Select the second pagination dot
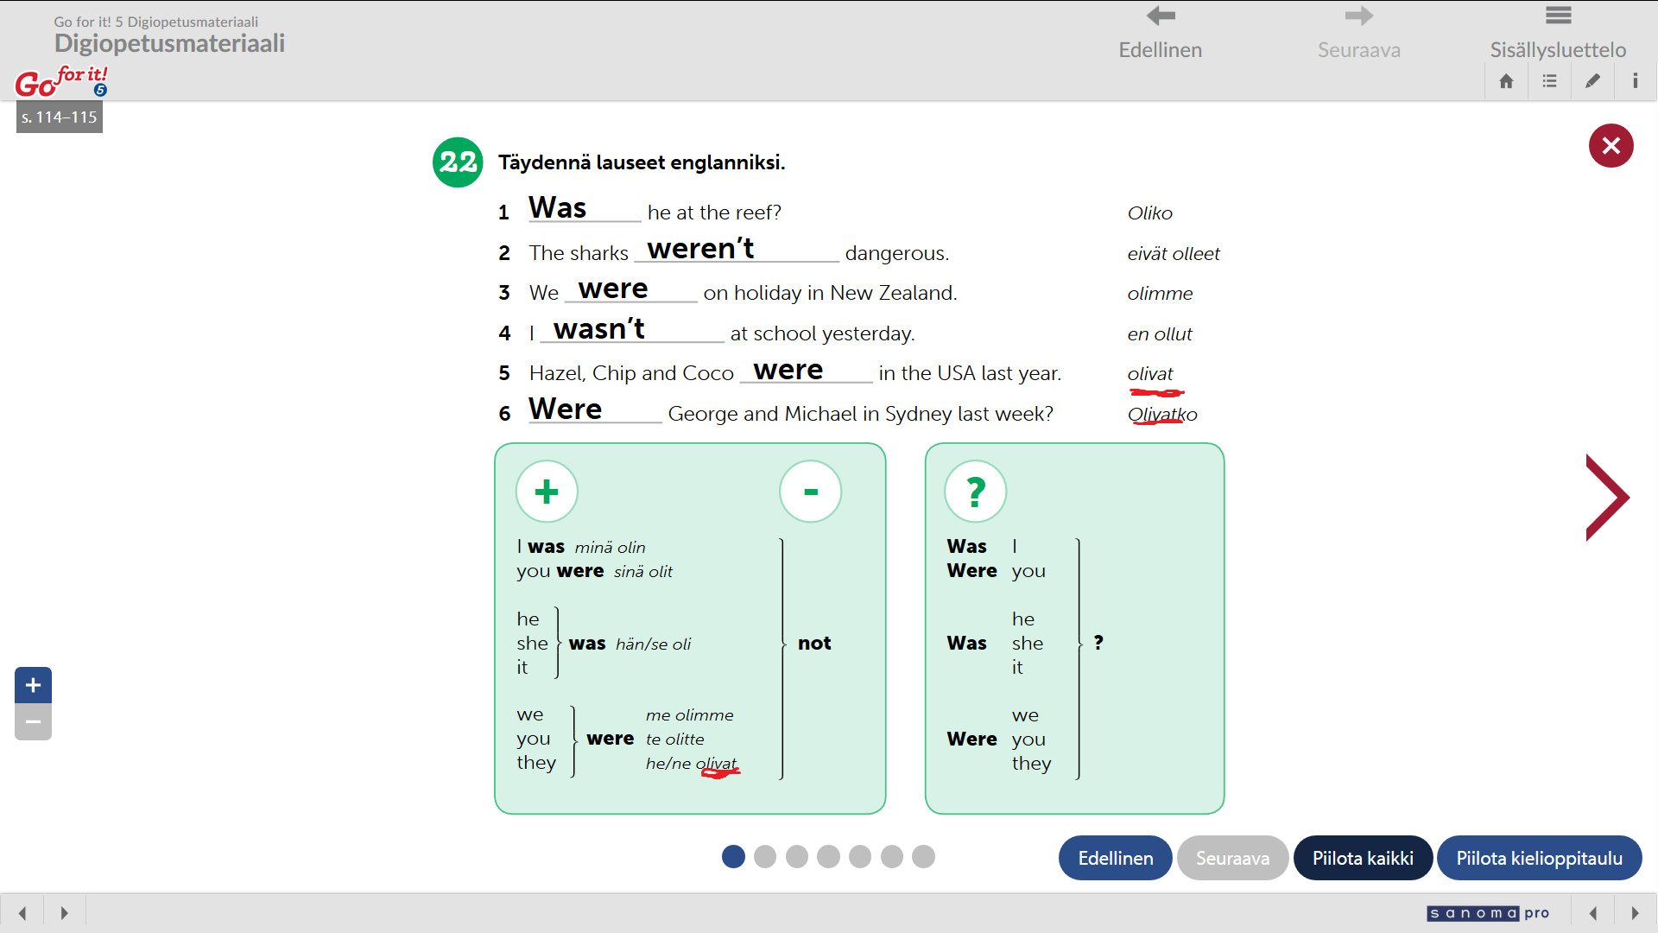Image resolution: width=1658 pixels, height=933 pixels. click(765, 856)
